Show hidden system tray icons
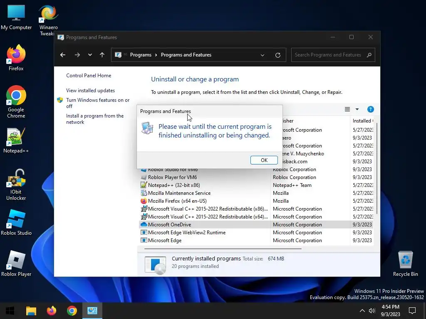 [362, 311]
